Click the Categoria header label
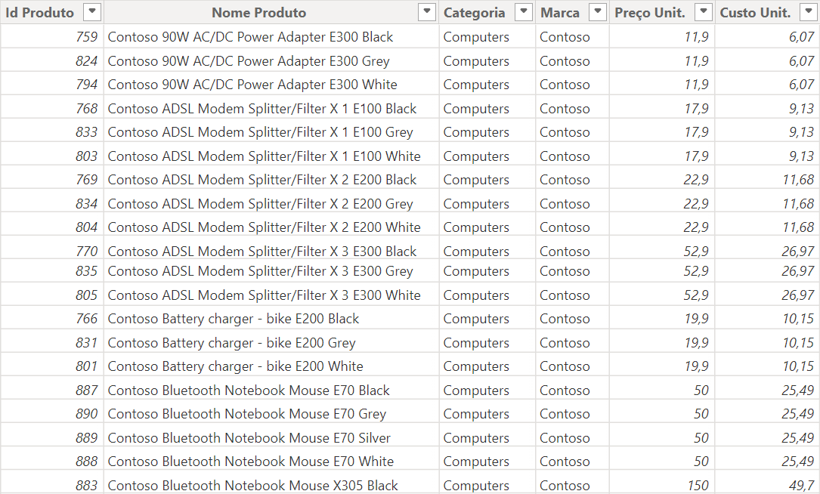This screenshot has width=820, height=494. pos(475,13)
